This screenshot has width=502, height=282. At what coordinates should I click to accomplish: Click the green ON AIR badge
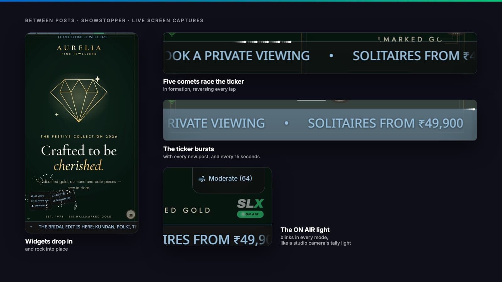click(x=250, y=214)
